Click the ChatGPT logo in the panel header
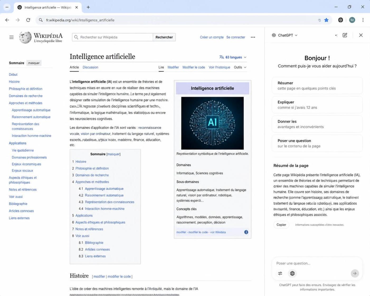370x296 pixels. 274,35
